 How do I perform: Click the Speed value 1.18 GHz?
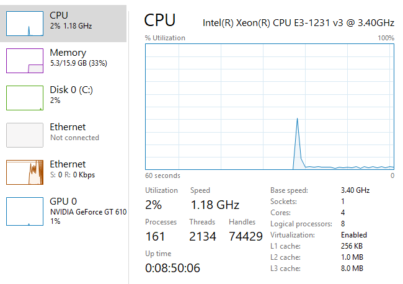click(x=215, y=205)
